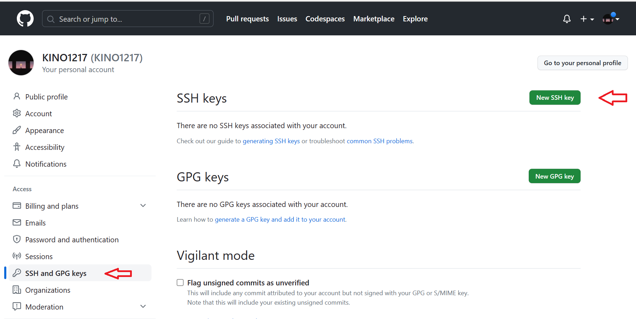Expand the Moderation section
Viewport: 636px width, 319px height.
click(143, 306)
